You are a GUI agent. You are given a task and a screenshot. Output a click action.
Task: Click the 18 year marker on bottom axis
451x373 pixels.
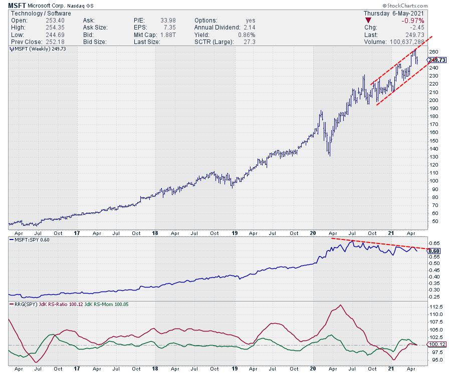point(155,368)
